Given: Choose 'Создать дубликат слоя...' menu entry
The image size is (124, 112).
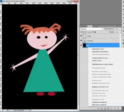Looking at the screenshot, I should tap(100, 58).
